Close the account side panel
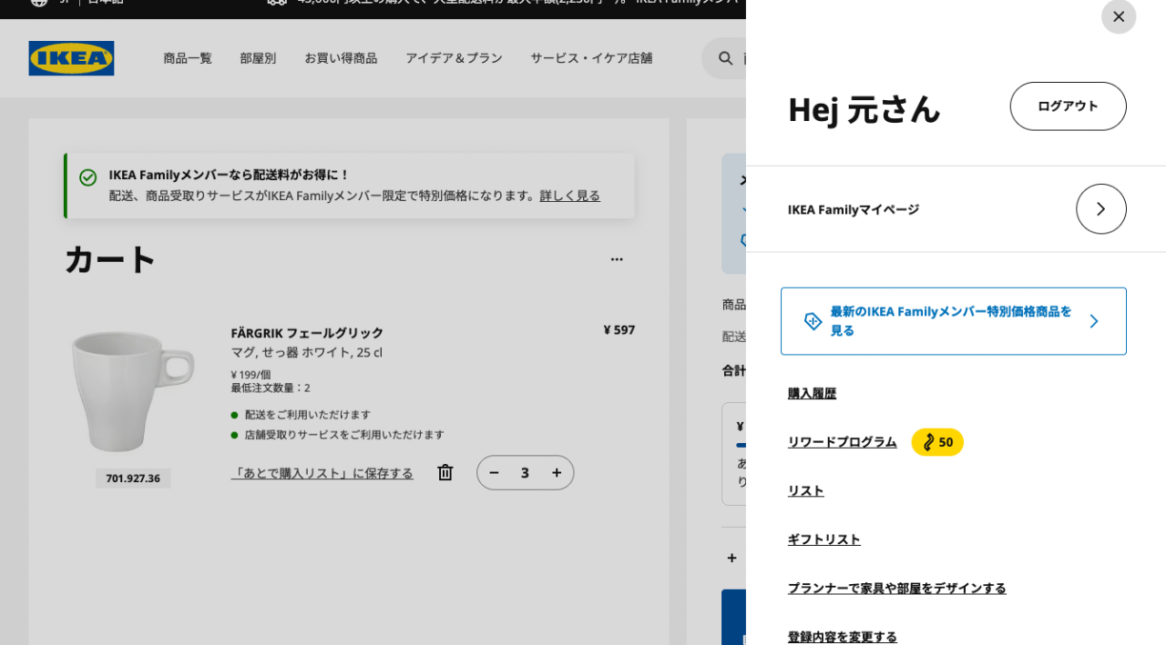1166x645 pixels. tap(1118, 16)
